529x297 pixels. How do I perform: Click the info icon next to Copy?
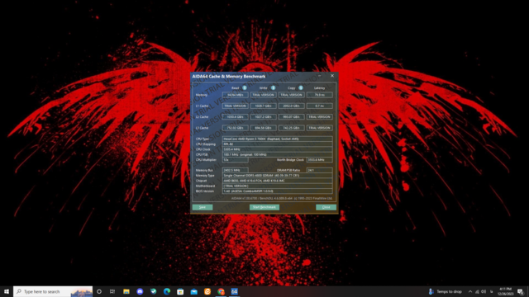(301, 88)
